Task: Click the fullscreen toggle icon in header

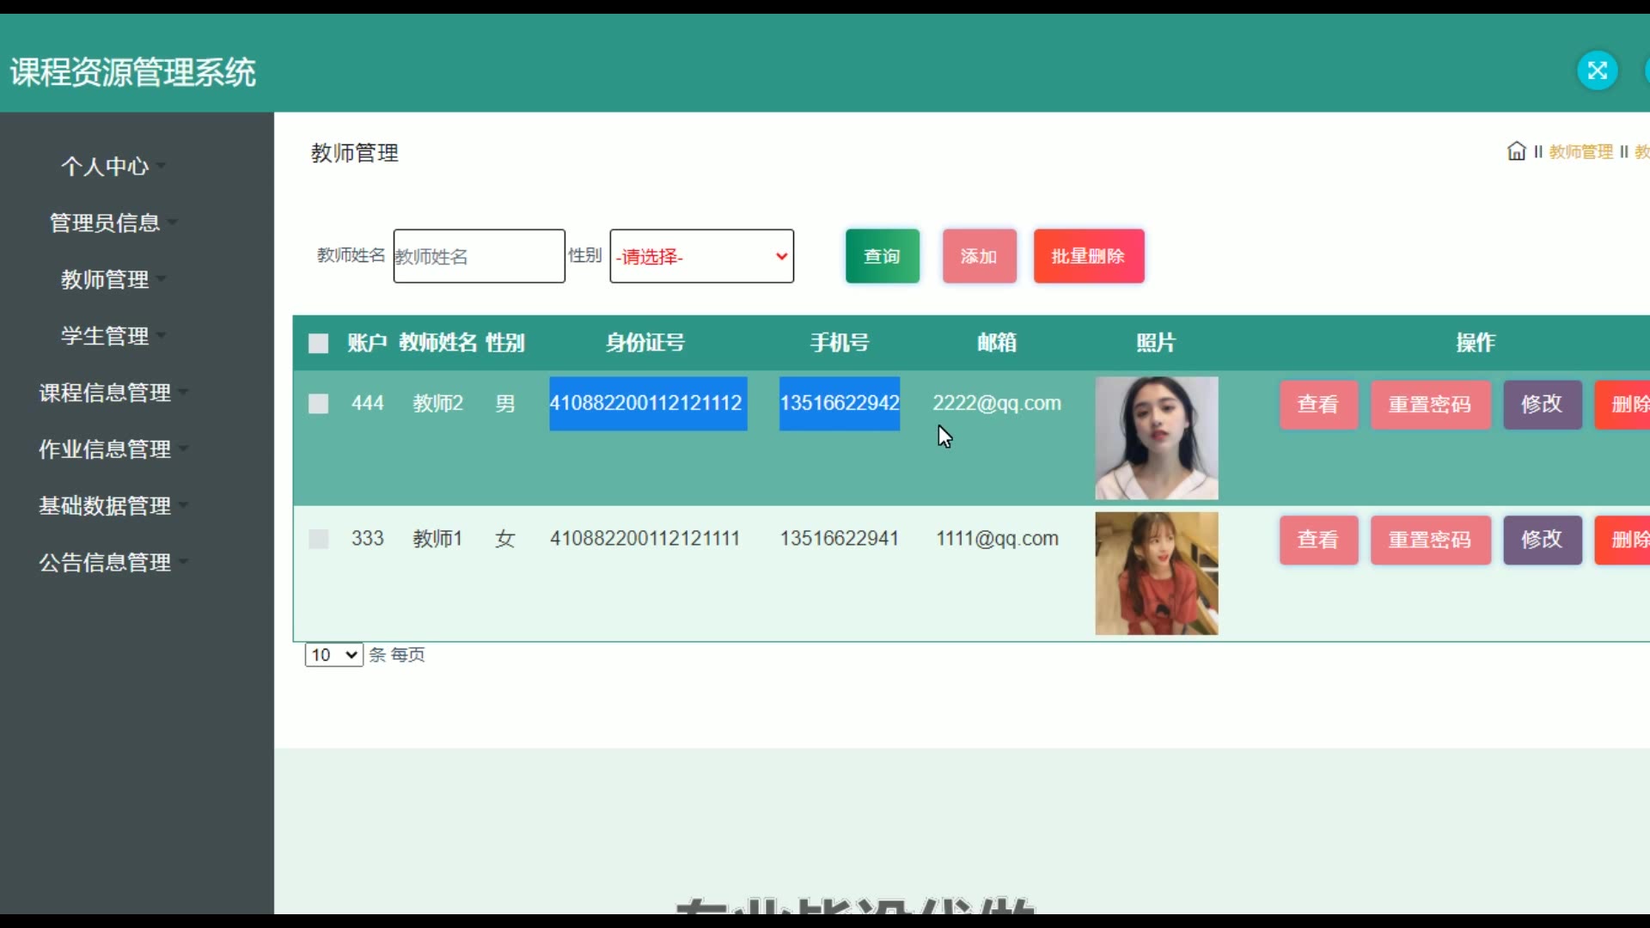Action: 1598,70
